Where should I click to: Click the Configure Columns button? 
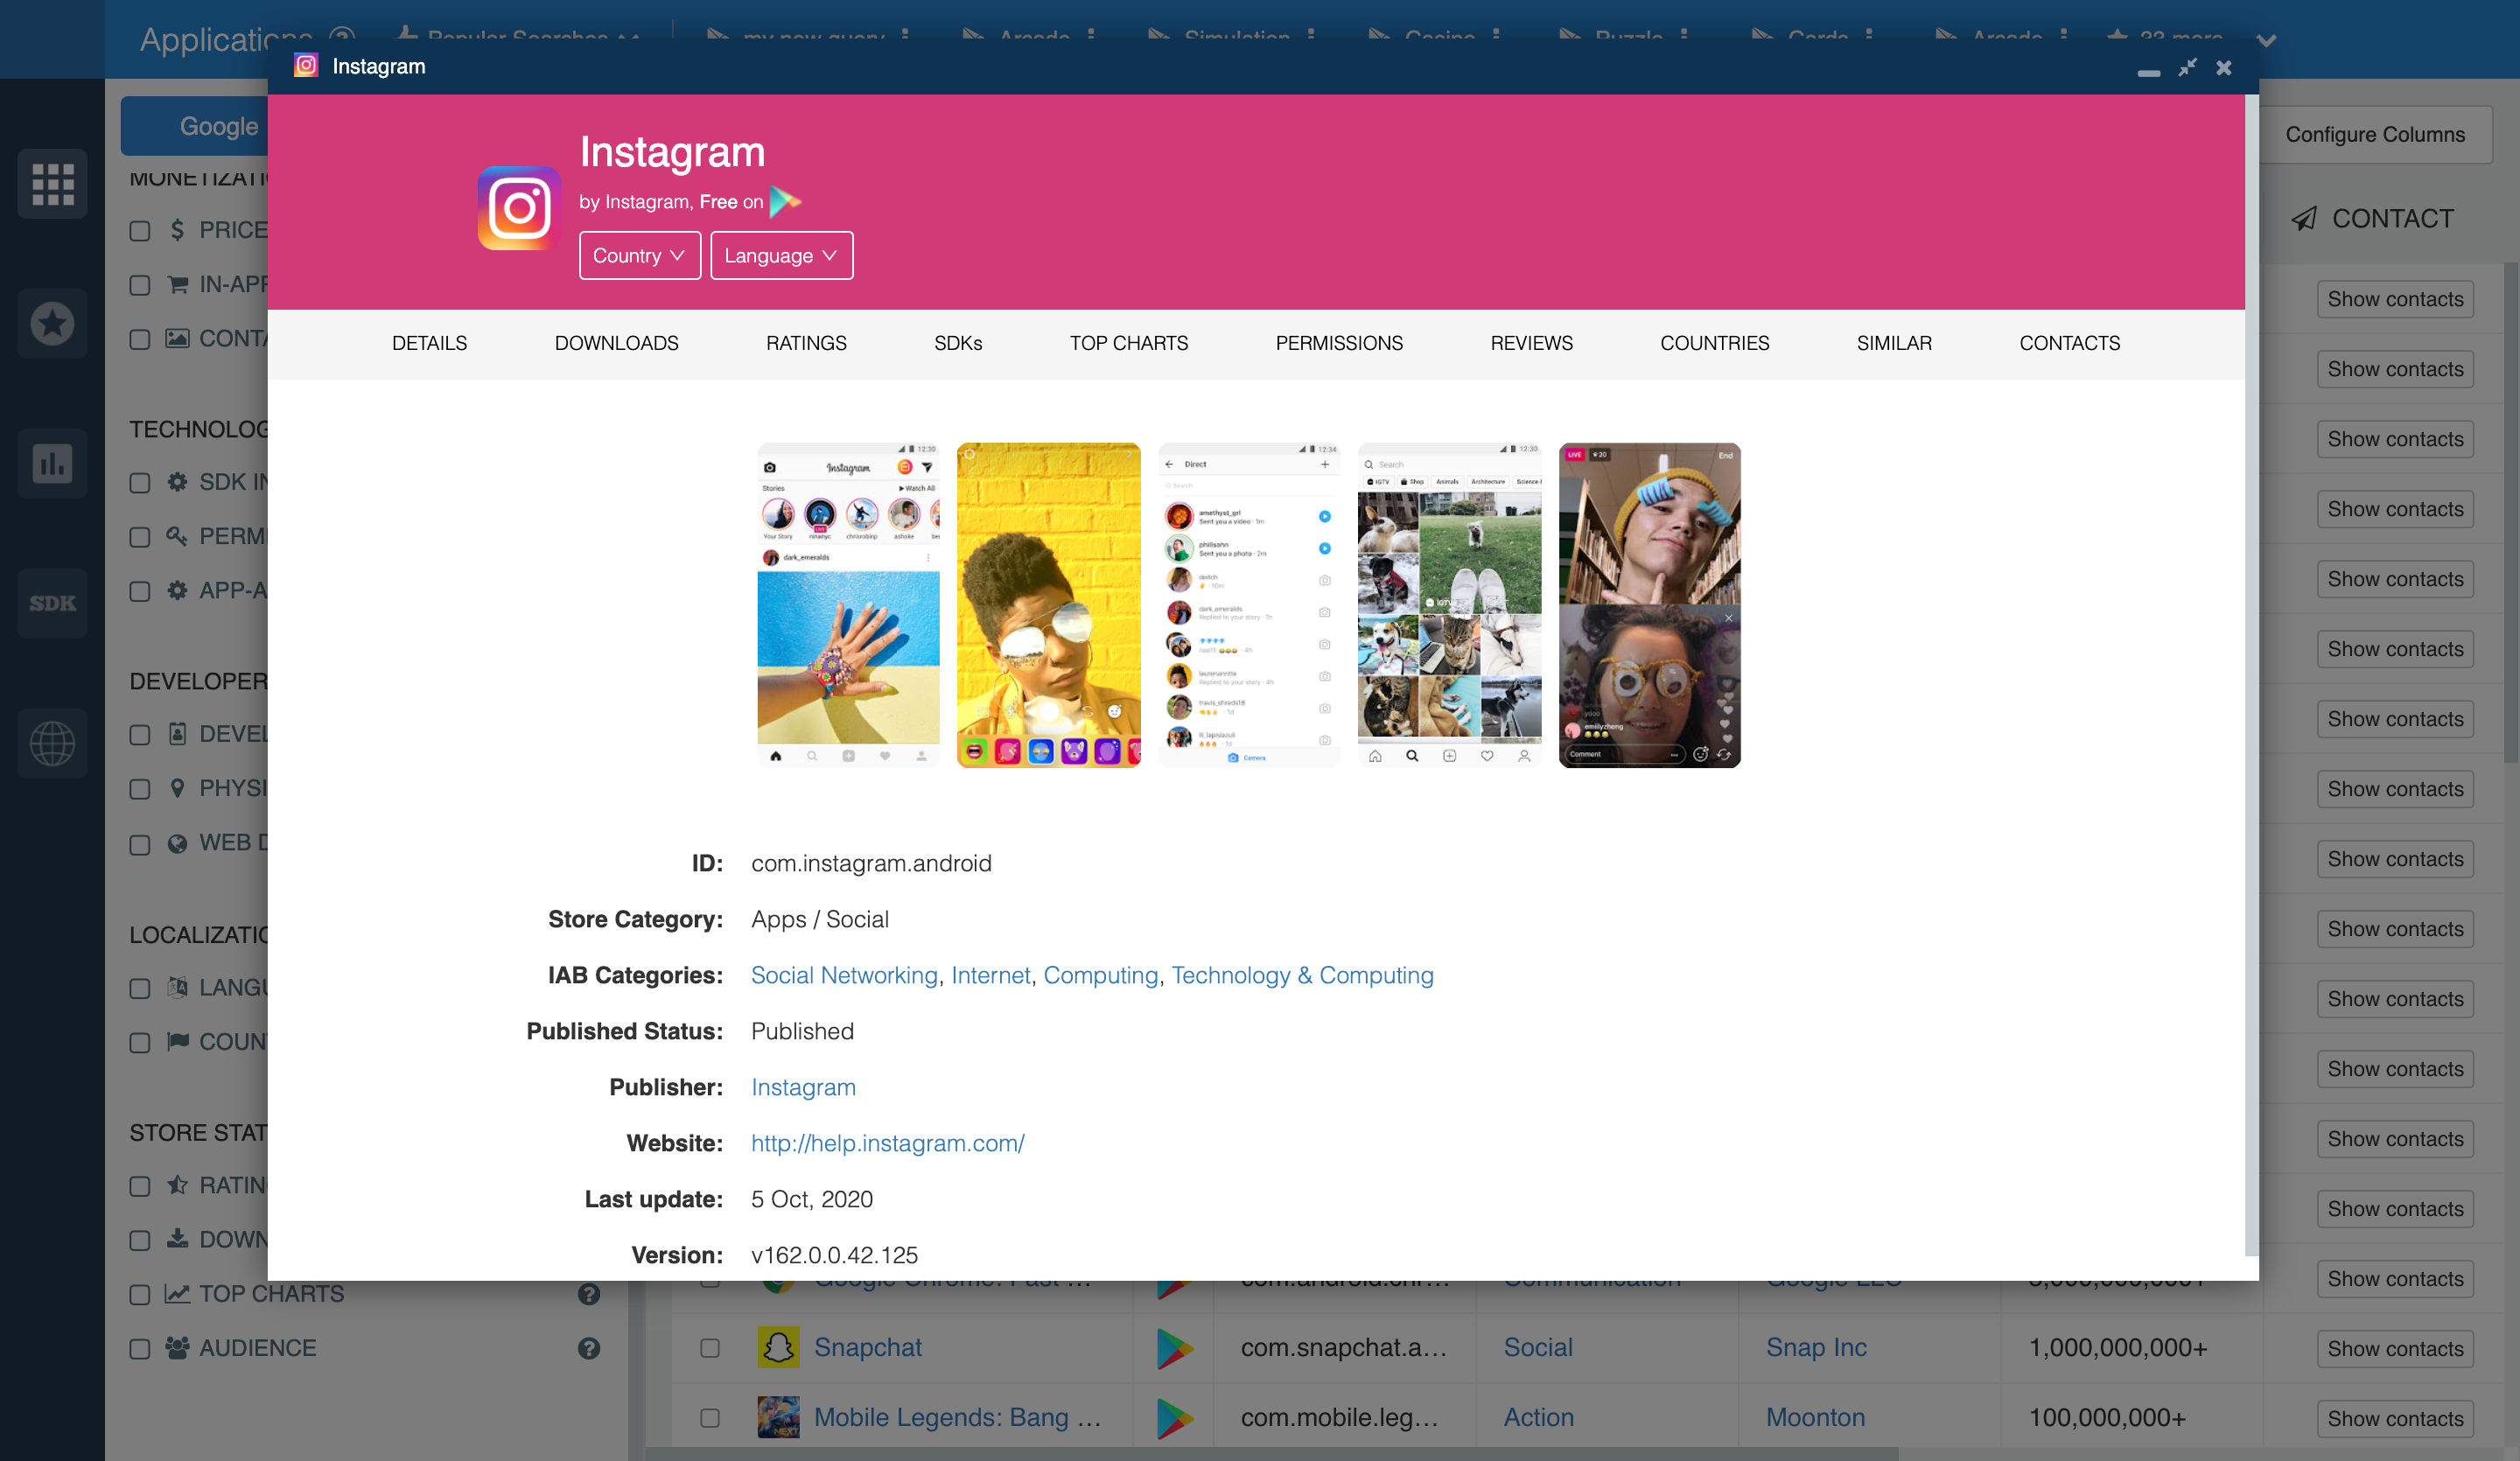click(2374, 134)
